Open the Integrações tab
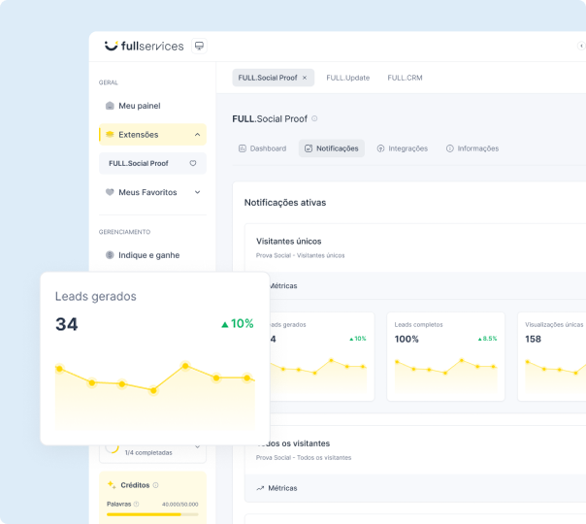586x524 pixels. coord(402,148)
